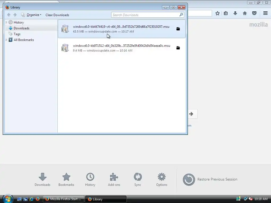Select Tags in the Library sidebar
271x203 pixels.
point(17,34)
